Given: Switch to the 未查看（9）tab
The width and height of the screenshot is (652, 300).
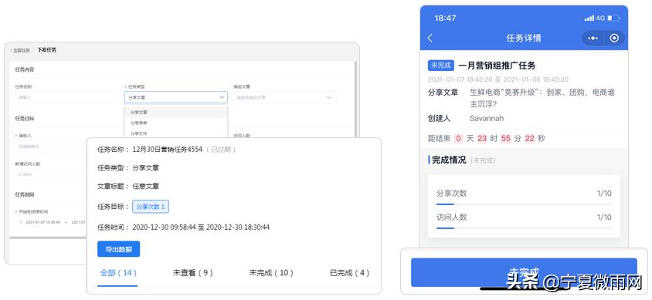Looking at the screenshot, I should [193, 273].
